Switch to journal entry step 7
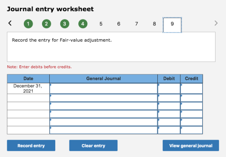The image size is (226, 157). tap(136, 24)
